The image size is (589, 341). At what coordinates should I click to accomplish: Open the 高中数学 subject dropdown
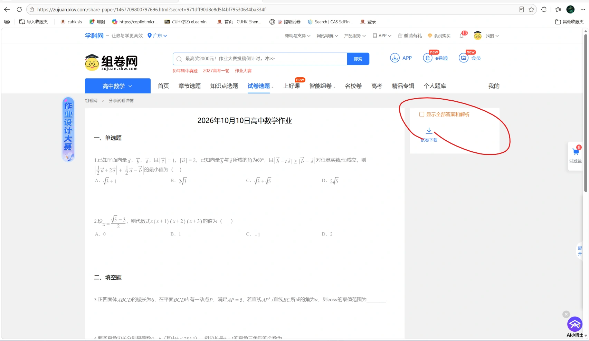(x=117, y=86)
